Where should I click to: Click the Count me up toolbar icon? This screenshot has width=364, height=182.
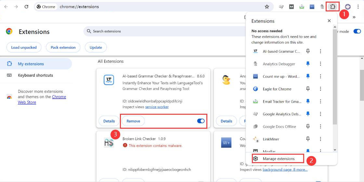[x=312, y=7]
